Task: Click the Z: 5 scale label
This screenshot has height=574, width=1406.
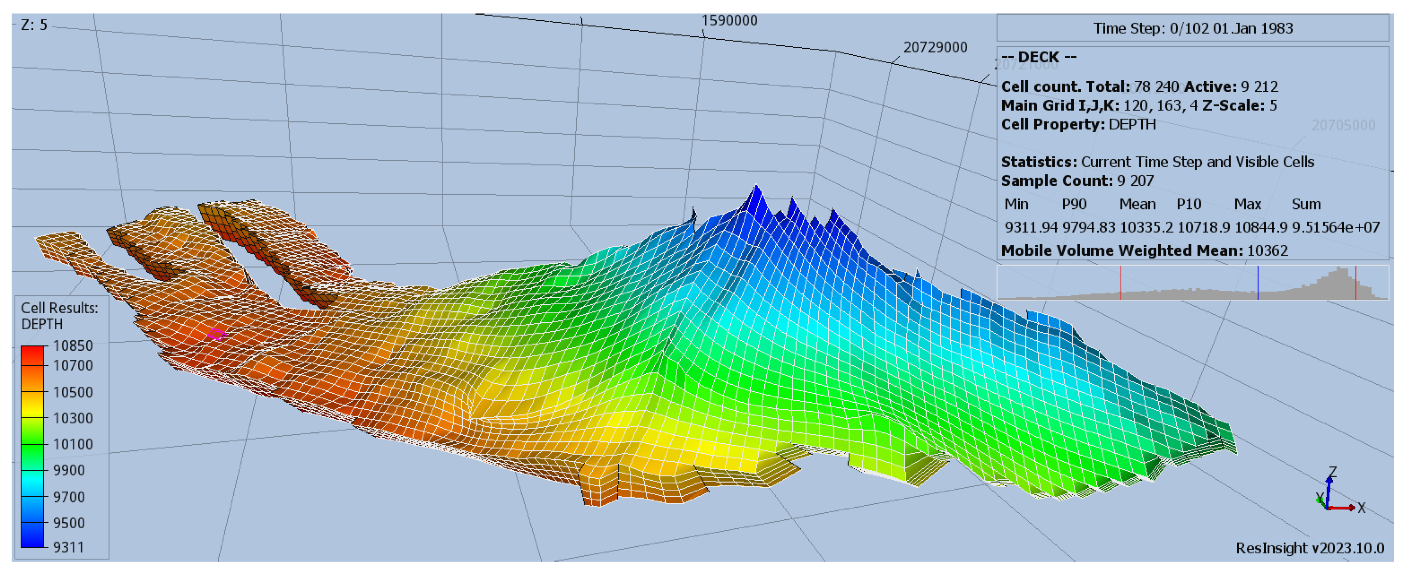Action: pyautogui.click(x=34, y=25)
